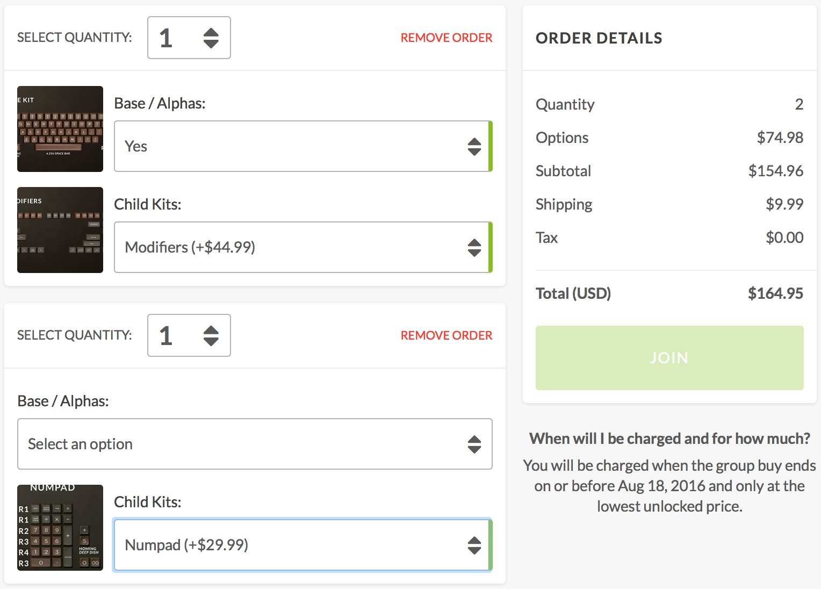Click the quantity field showing 1 in second order

(172, 335)
